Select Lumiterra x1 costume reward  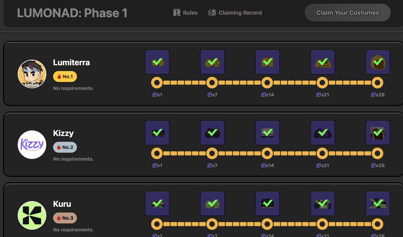pyautogui.click(x=157, y=62)
